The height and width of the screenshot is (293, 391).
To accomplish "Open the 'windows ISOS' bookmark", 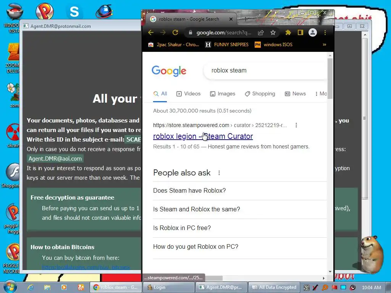I will coord(273,45).
